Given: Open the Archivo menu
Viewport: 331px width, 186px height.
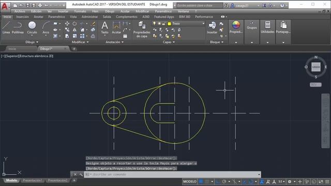Looking at the screenshot, I should 20,11.
